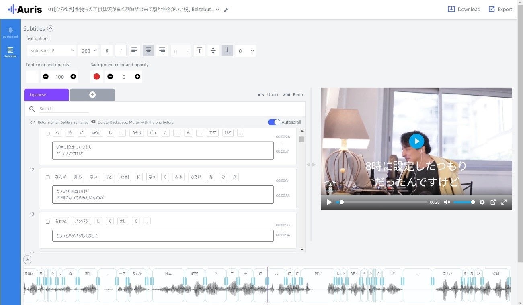Select the みたい word chip
523x305 pixels.
pos(196,177)
